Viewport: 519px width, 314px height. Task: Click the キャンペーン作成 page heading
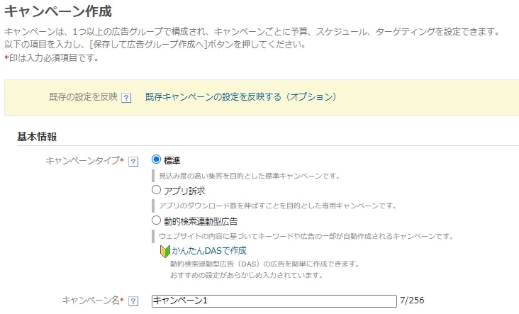coord(58,11)
